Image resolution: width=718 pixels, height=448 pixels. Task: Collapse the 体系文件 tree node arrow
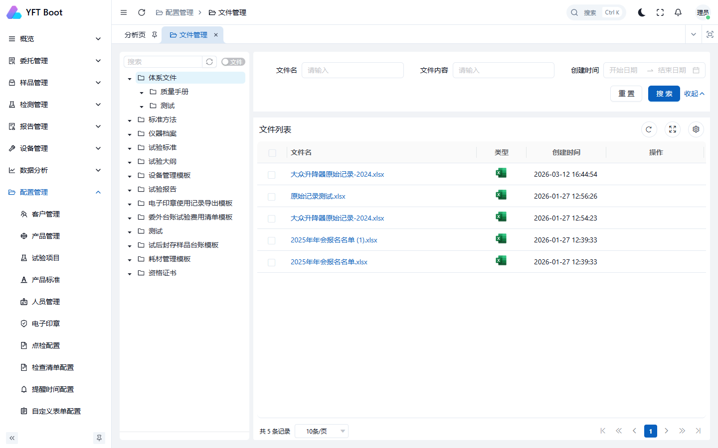point(130,79)
